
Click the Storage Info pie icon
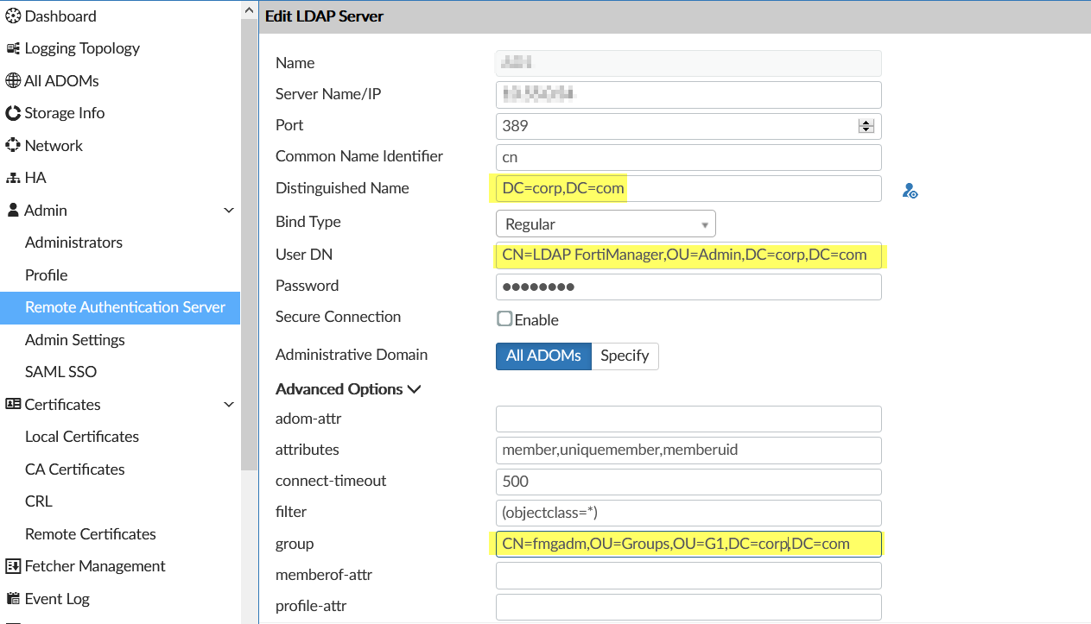pos(13,113)
